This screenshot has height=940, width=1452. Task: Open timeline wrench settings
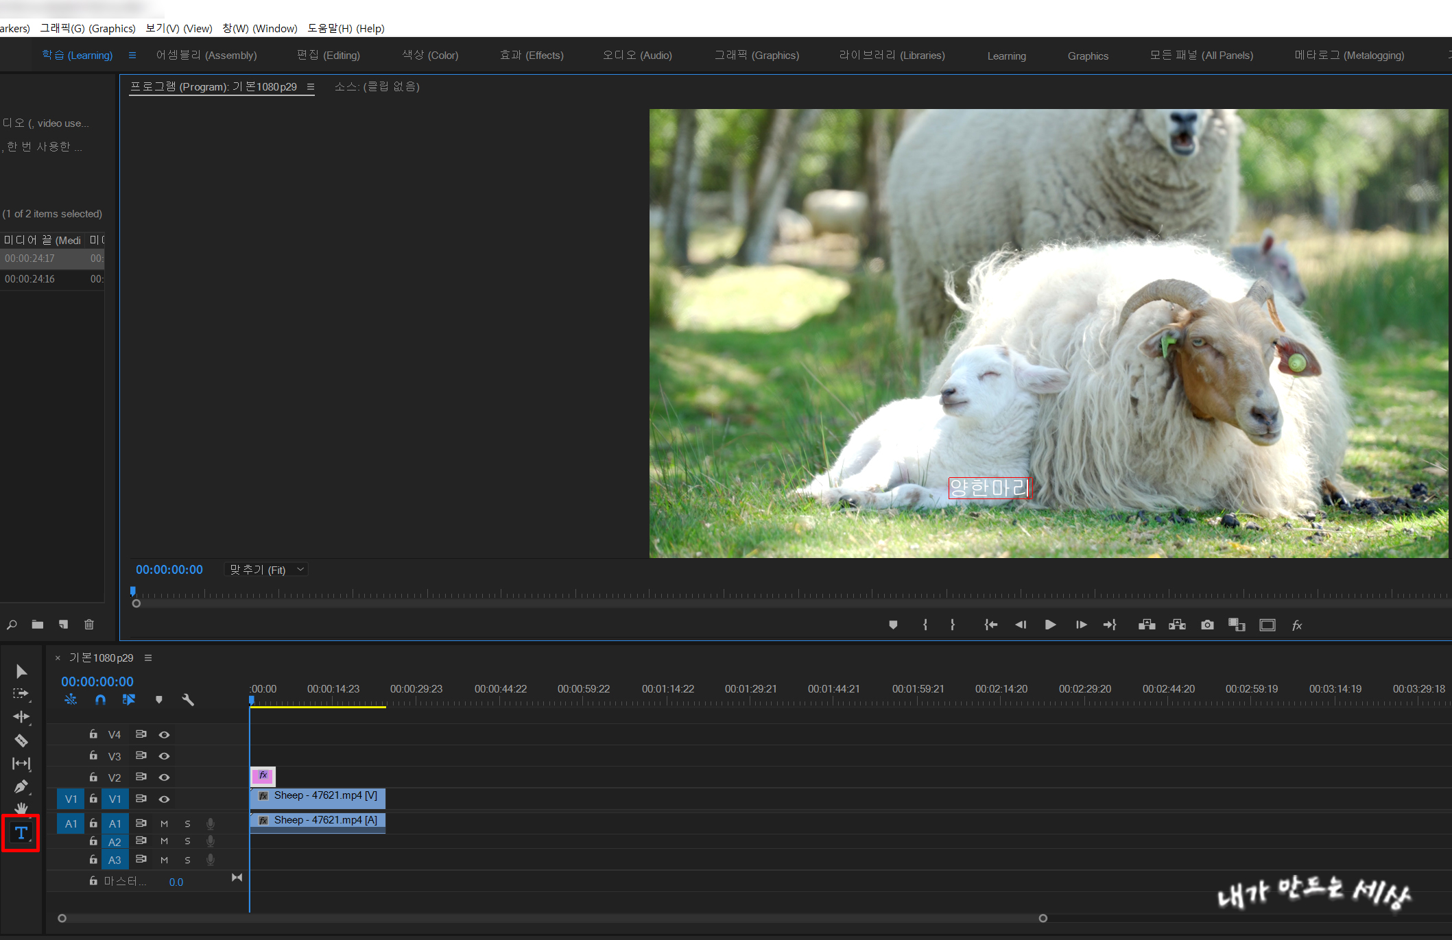click(188, 700)
